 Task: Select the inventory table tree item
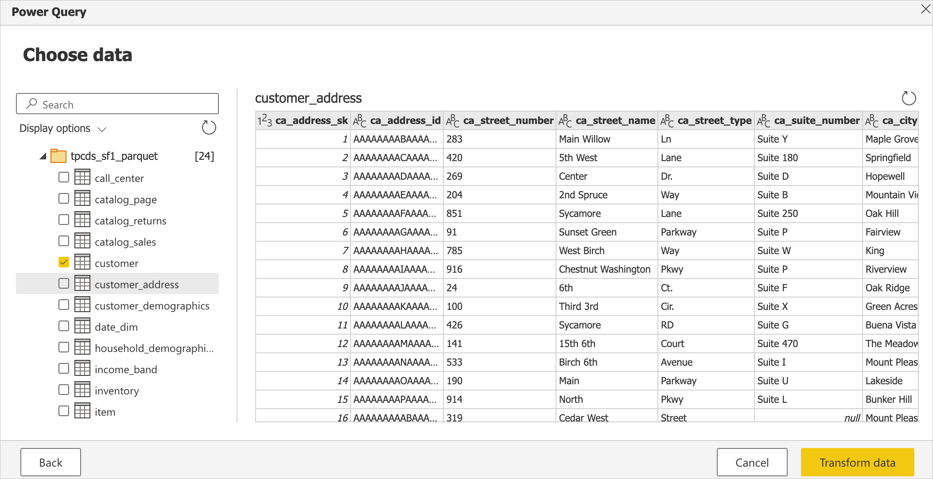pos(116,391)
